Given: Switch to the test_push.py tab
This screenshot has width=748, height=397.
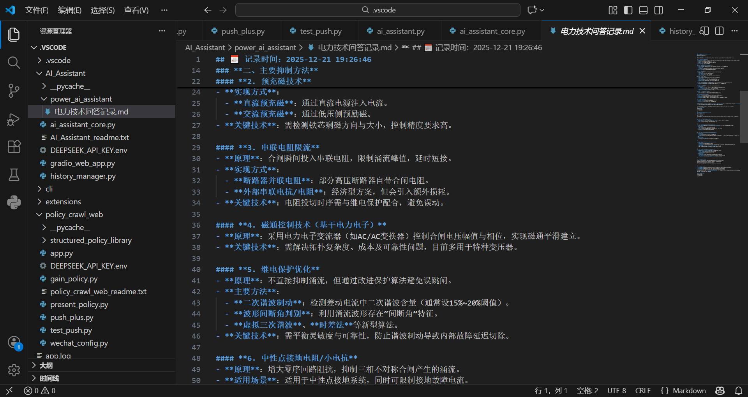Looking at the screenshot, I should pos(320,31).
